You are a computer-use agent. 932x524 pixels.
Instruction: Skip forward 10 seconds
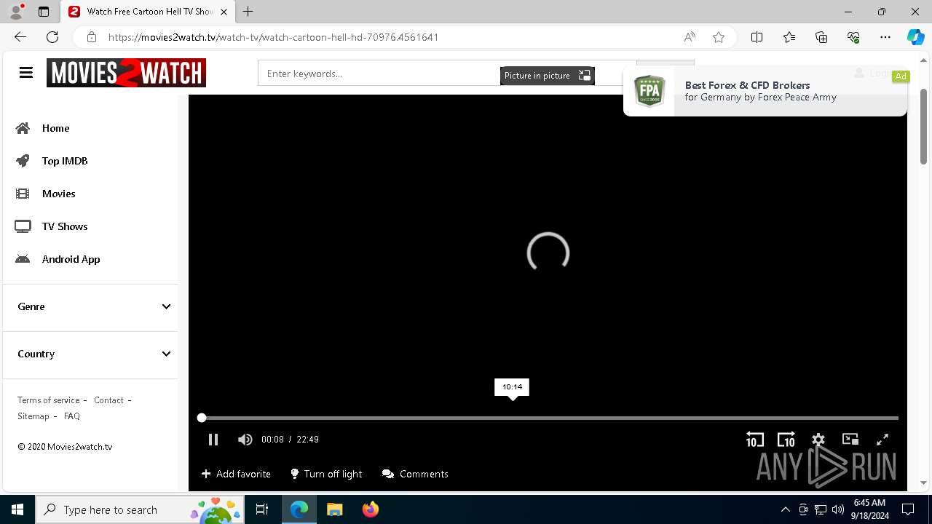point(786,440)
